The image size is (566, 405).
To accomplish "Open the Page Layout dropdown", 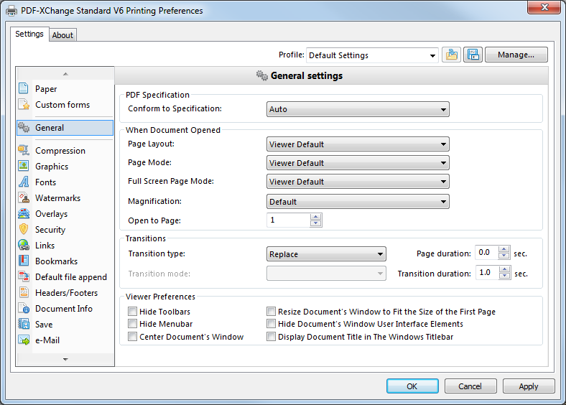I will click(358, 144).
